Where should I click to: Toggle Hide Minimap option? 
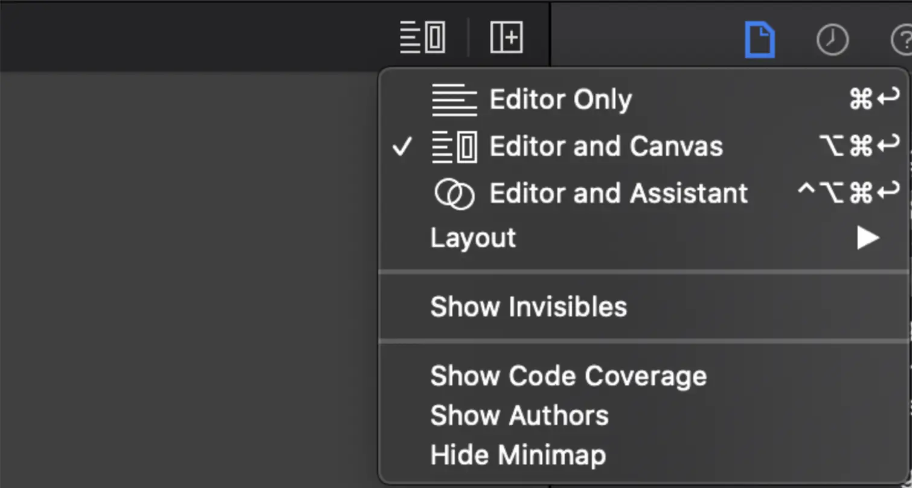[x=518, y=455]
